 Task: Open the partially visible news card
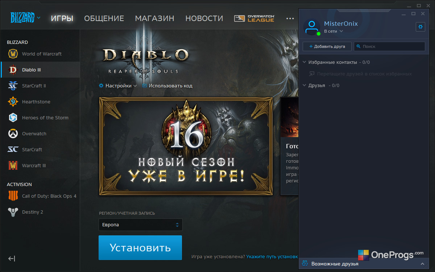click(290, 146)
